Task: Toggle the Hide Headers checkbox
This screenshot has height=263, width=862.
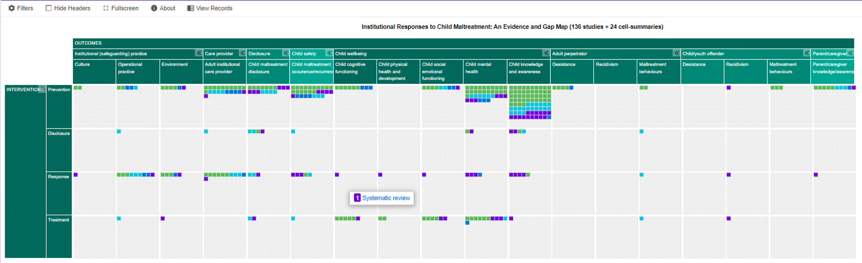Action: (49, 8)
